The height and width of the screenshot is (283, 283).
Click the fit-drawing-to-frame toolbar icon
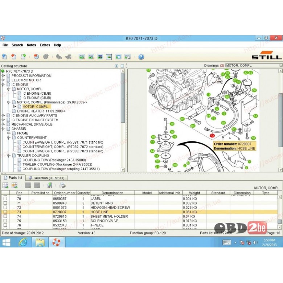pyautogui.click(x=109, y=57)
